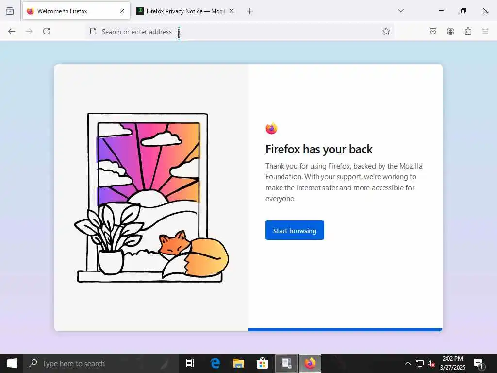Click the Firefox logo above the heading
The image size is (497, 373).
pyautogui.click(x=271, y=128)
